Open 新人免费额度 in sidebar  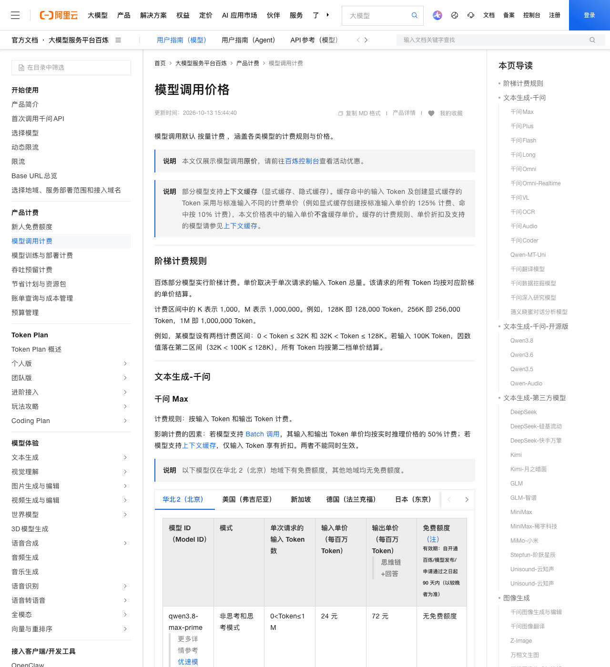tap(32, 227)
